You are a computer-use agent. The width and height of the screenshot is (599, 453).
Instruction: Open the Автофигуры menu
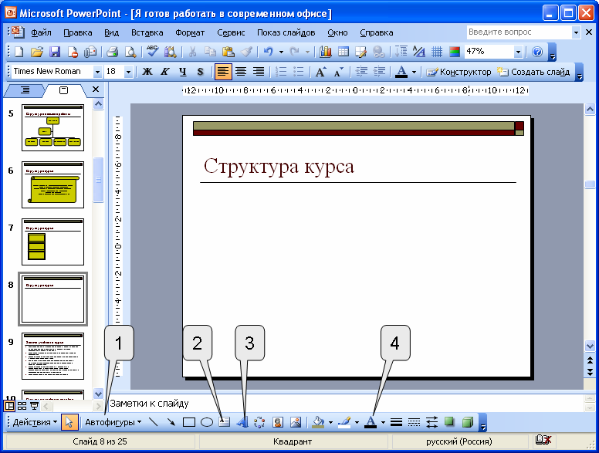point(113,422)
